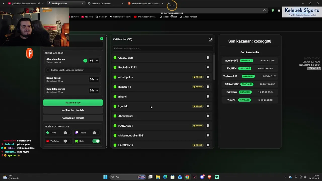322x181 pixels.
Task: Delete lSimon_11 from participant list
Action: [x=208, y=87]
